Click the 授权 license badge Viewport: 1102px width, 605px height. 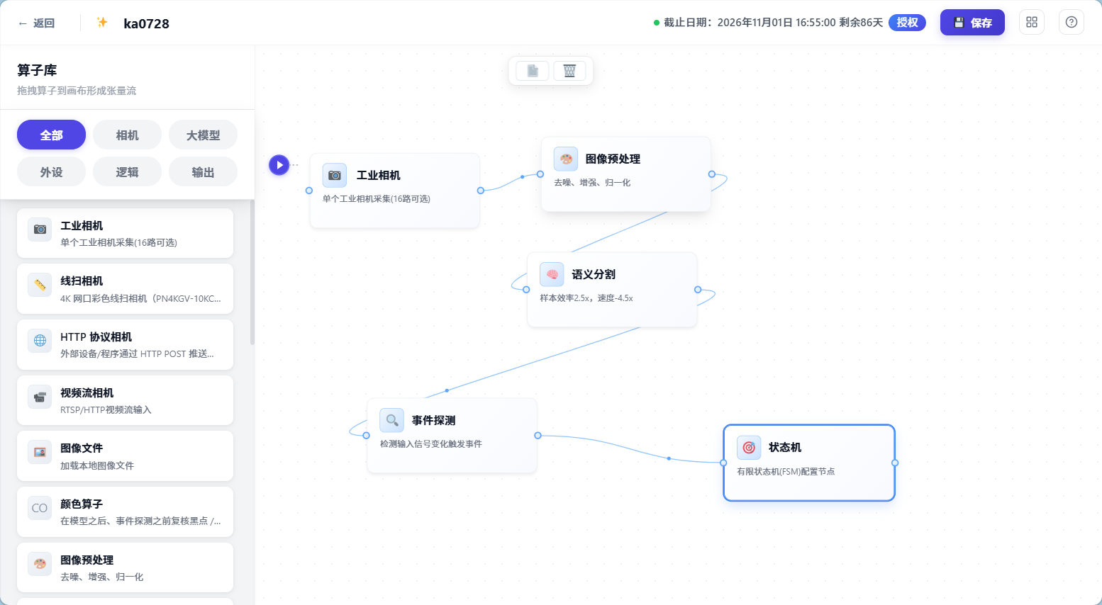[907, 23]
